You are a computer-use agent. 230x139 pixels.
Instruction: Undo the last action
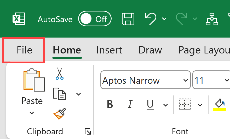[x=151, y=19]
